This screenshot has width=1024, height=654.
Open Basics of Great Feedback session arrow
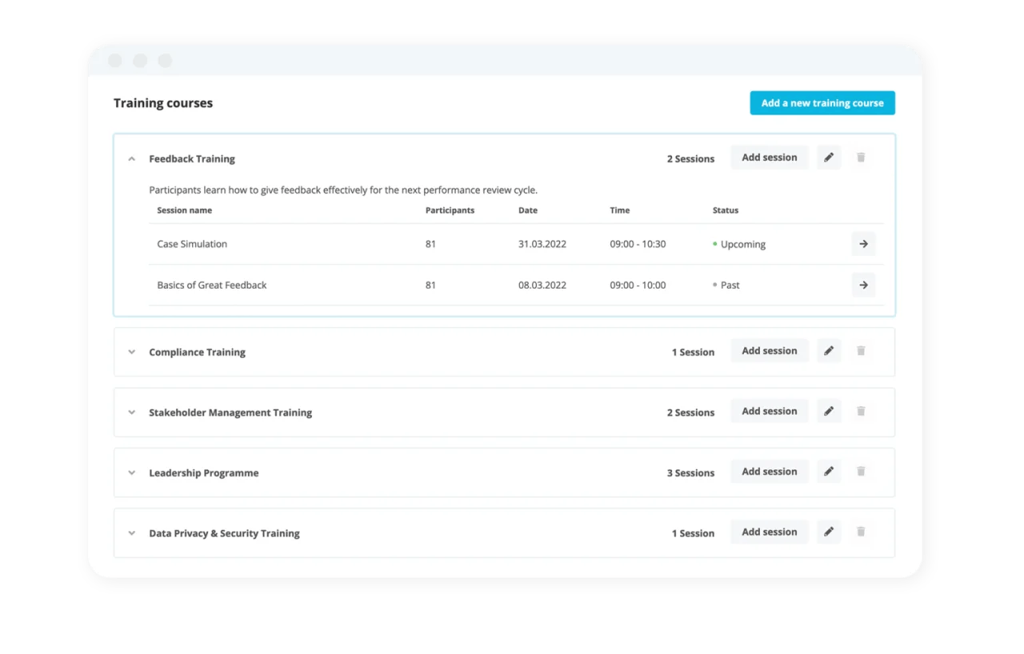click(863, 285)
